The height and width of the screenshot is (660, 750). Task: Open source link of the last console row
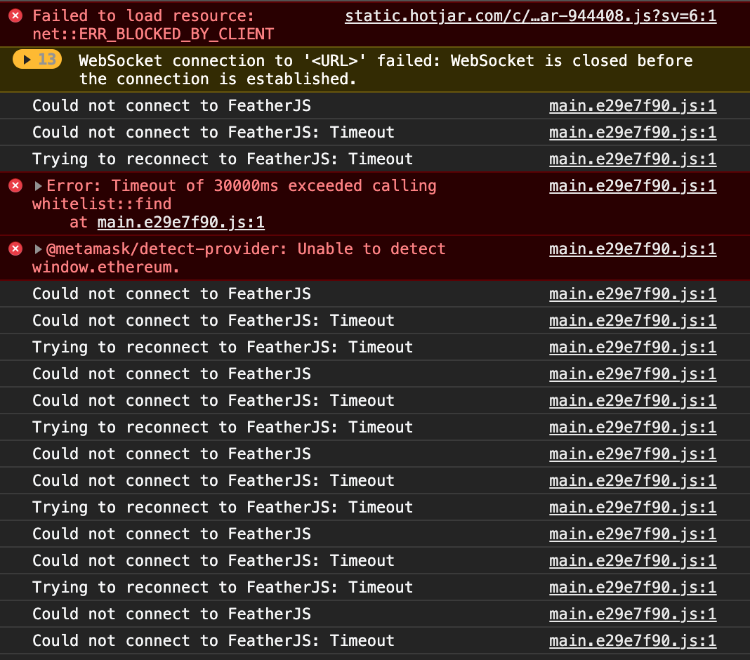tap(632, 641)
